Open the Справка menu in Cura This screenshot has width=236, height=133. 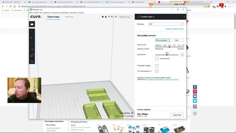pos(81,13)
